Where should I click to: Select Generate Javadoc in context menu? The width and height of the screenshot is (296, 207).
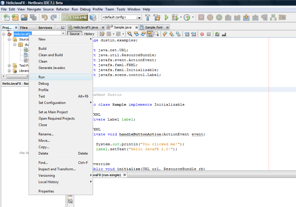click(x=61, y=68)
